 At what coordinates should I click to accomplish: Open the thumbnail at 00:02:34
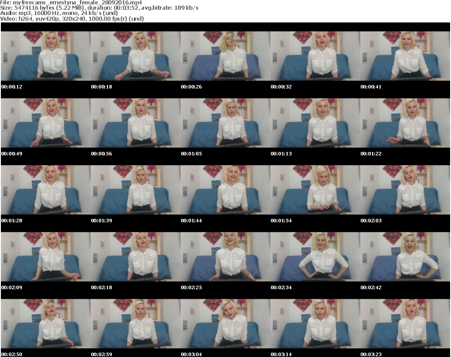click(x=315, y=257)
